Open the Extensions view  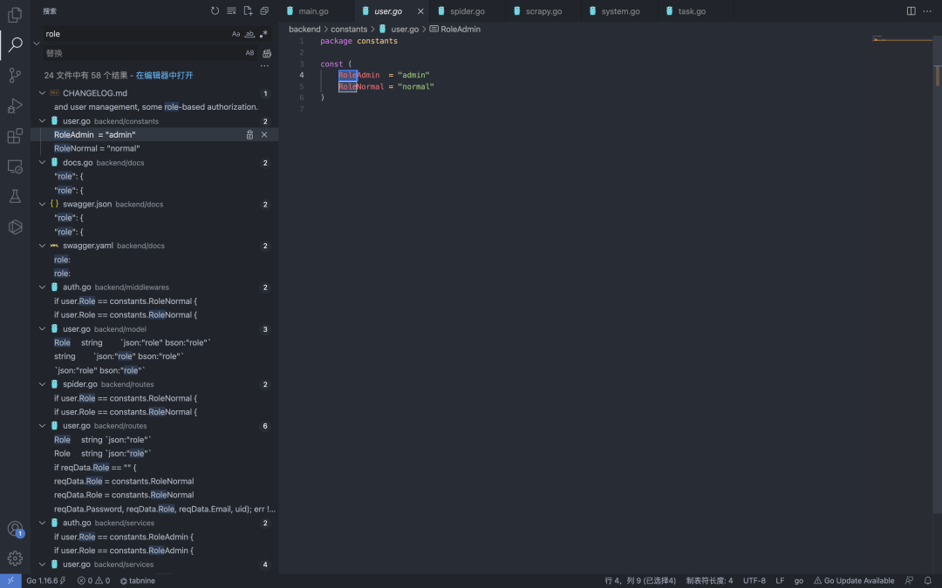(15, 136)
